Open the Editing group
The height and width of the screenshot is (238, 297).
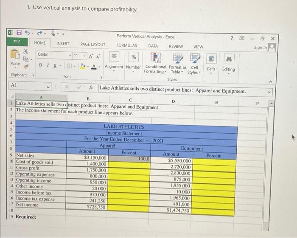[x=229, y=64]
